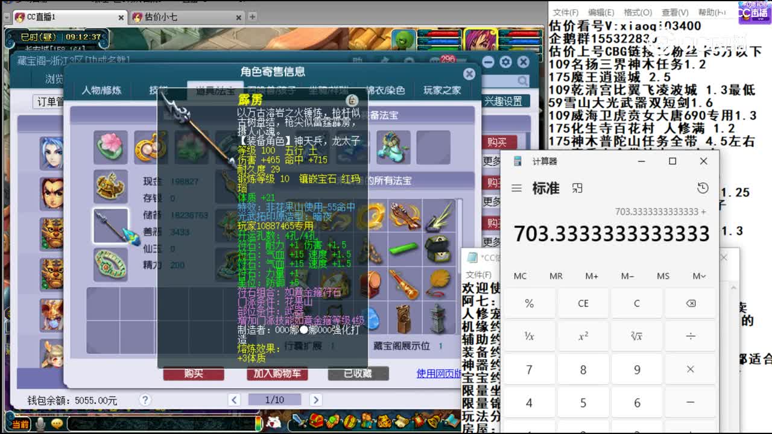
Task: Click the square root key
Action: (x=637, y=336)
